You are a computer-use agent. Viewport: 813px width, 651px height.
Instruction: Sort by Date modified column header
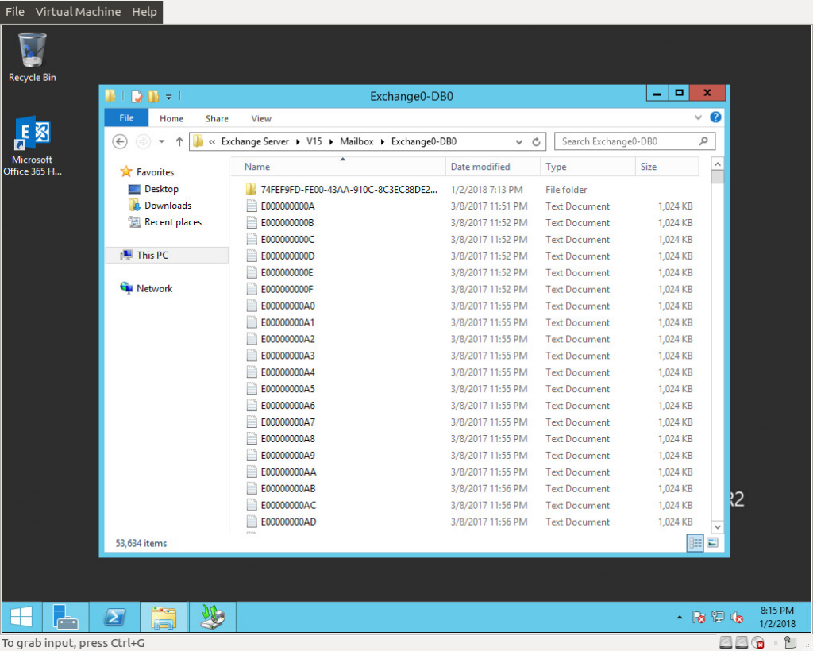pos(492,167)
